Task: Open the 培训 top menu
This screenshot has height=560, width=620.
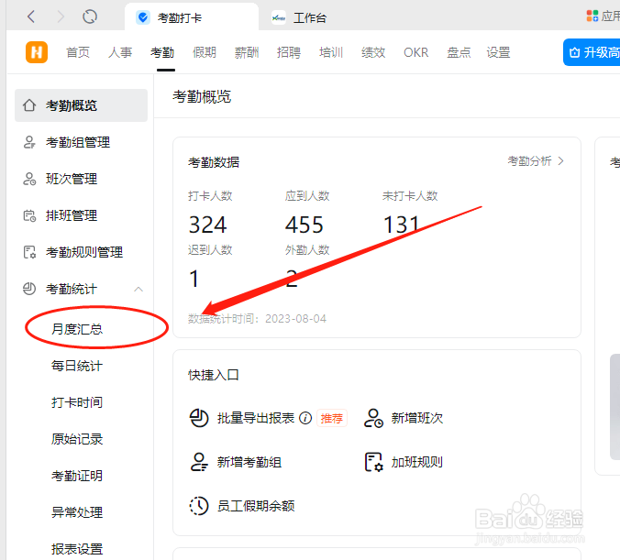Action: pos(331,52)
